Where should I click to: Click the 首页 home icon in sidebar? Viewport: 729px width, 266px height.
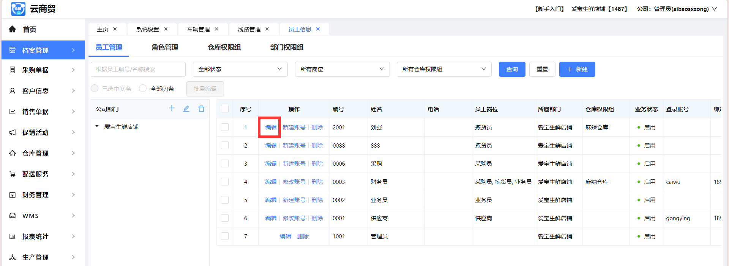pyautogui.click(x=13, y=29)
